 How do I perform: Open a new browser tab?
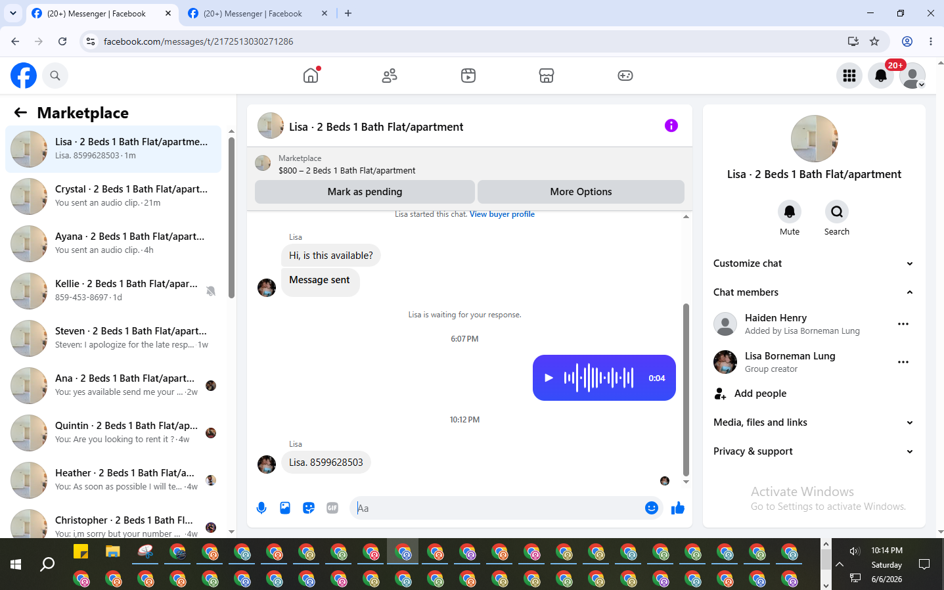click(x=348, y=13)
